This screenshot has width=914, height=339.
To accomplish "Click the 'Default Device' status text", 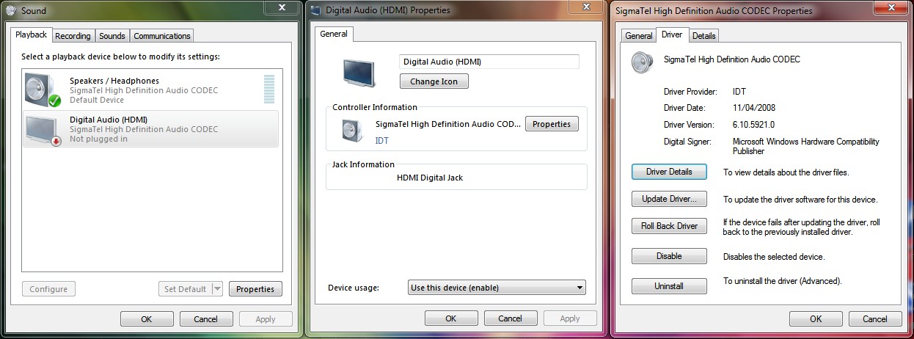I will (97, 100).
